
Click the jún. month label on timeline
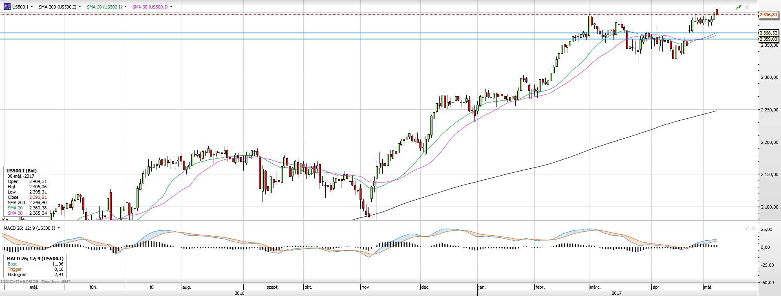click(x=93, y=287)
